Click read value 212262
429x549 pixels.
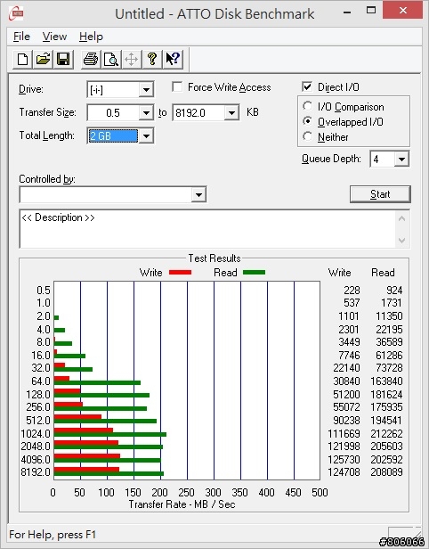click(x=386, y=433)
